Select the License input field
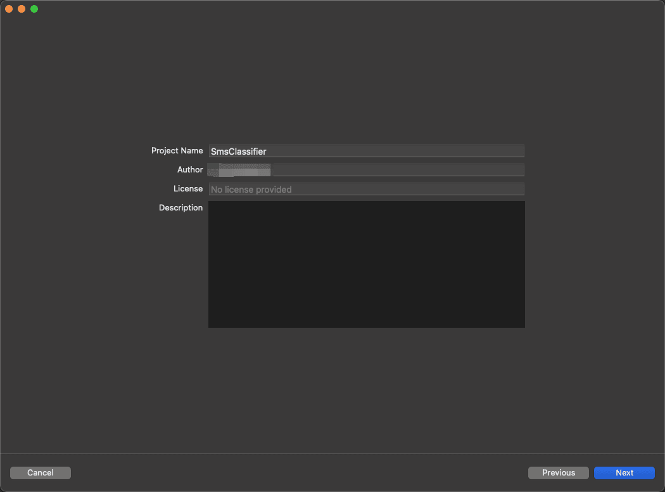The height and width of the screenshot is (492, 665). pyautogui.click(x=367, y=189)
